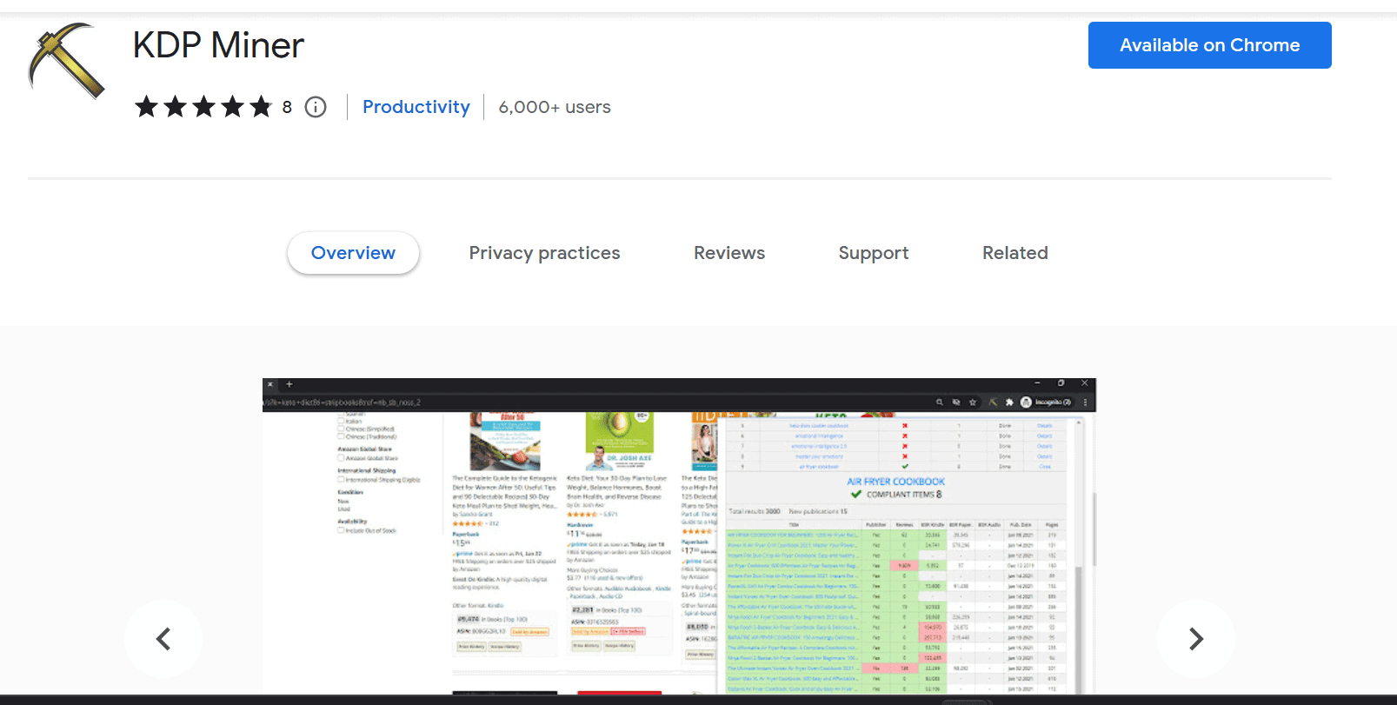View the Related tab
This screenshot has height=705, width=1397.
click(1014, 253)
